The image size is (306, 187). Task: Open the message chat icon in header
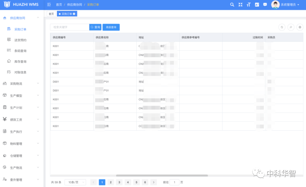[x=265, y=5]
